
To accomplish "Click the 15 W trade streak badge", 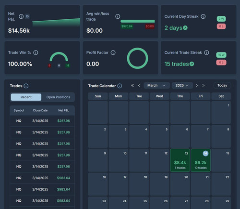I will 221,55.
